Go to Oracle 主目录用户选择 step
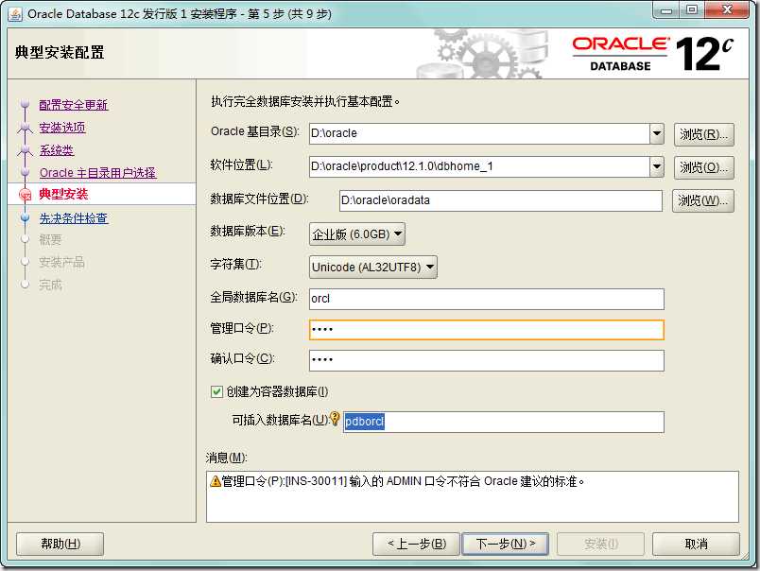The height and width of the screenshot is (571, 760). 97,173
